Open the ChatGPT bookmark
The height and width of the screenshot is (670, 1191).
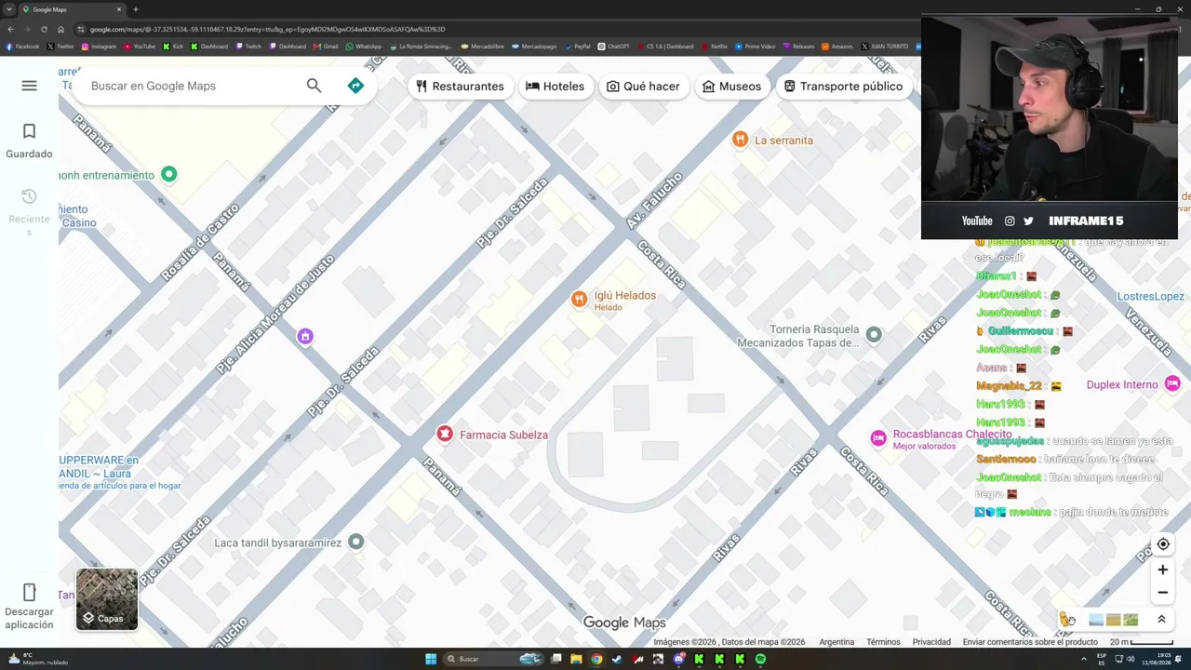pyautogui.click(x=614, y=47)
